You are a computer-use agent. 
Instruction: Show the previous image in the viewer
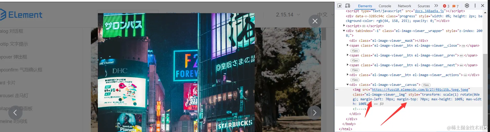point(15,112)
